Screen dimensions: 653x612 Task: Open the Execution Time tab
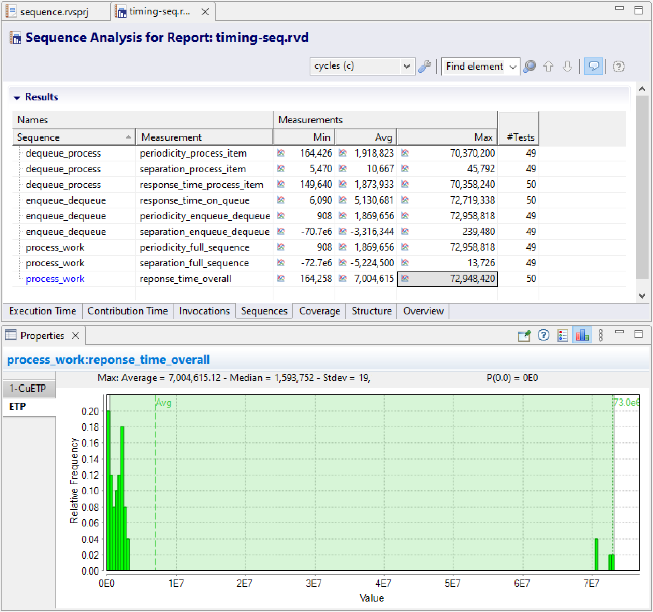pyautogui.click(x=43, y=311)
